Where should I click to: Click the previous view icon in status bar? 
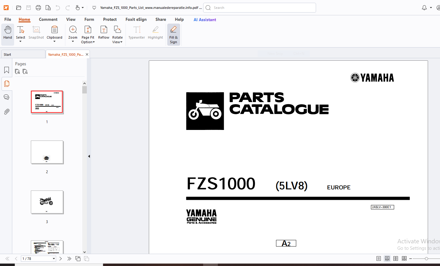coord(78,259)
